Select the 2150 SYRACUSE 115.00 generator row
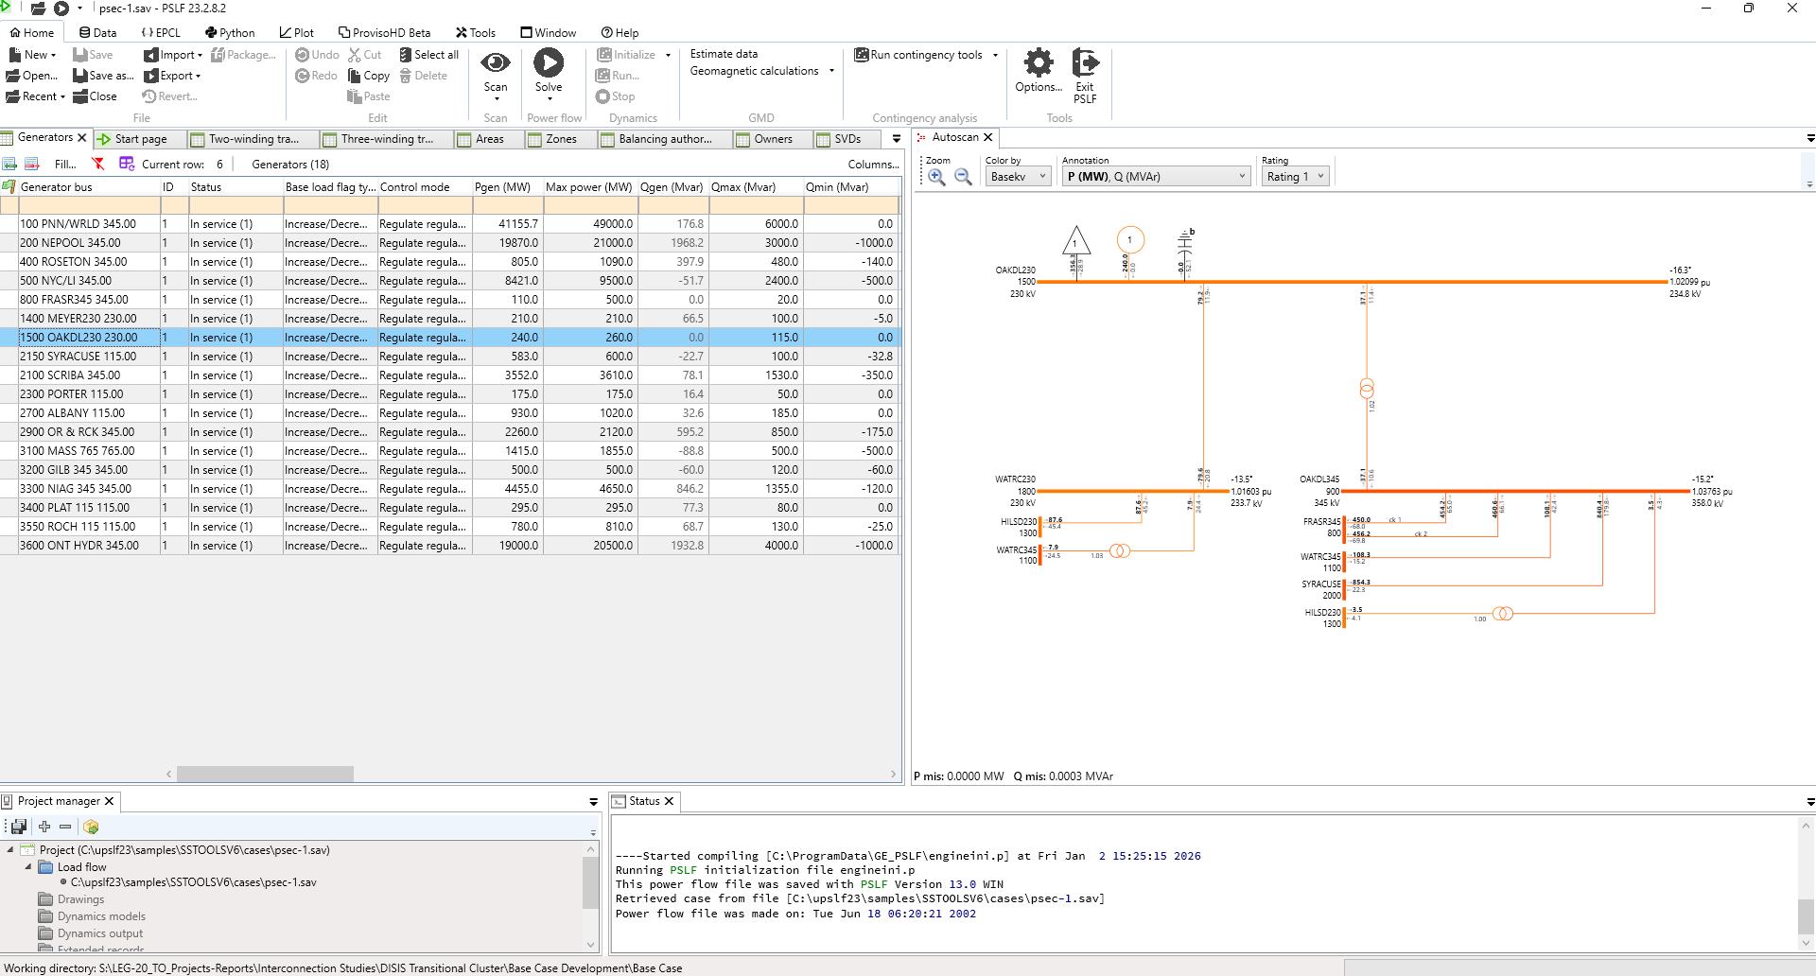1816x976 pixels. (79, 357)
